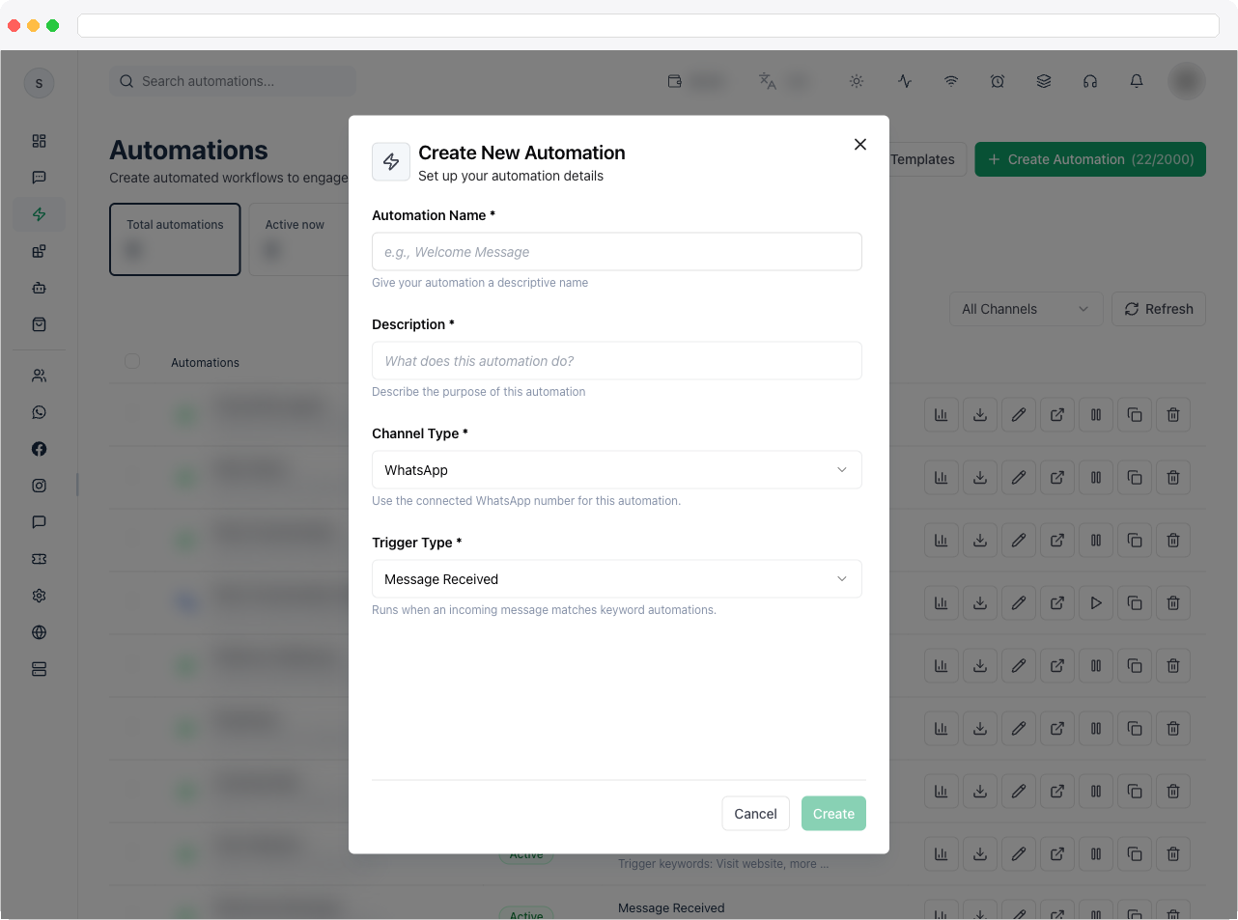Refresh the automations list
The width and height of the screenshot is (1238, 920).
click(x=1159, y=309)
